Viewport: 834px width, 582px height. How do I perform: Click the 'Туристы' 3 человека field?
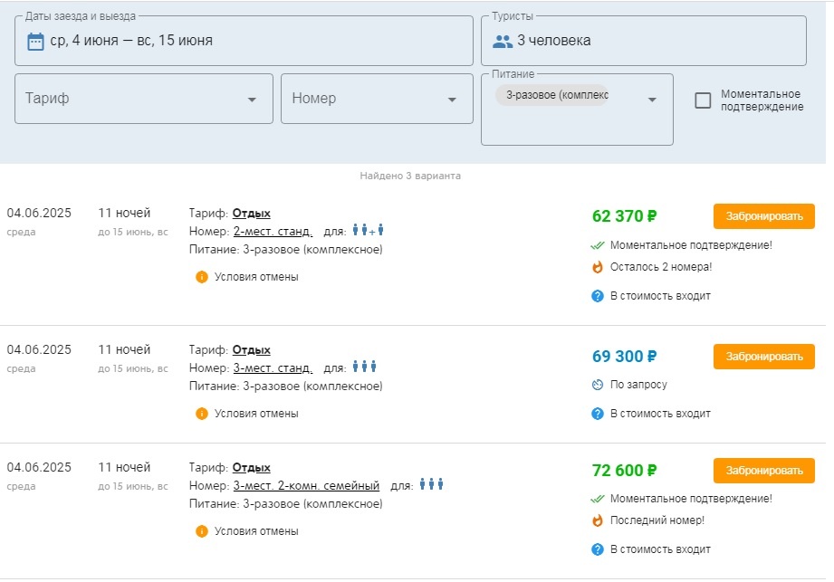pyautogui.click(x=643, y=41)
